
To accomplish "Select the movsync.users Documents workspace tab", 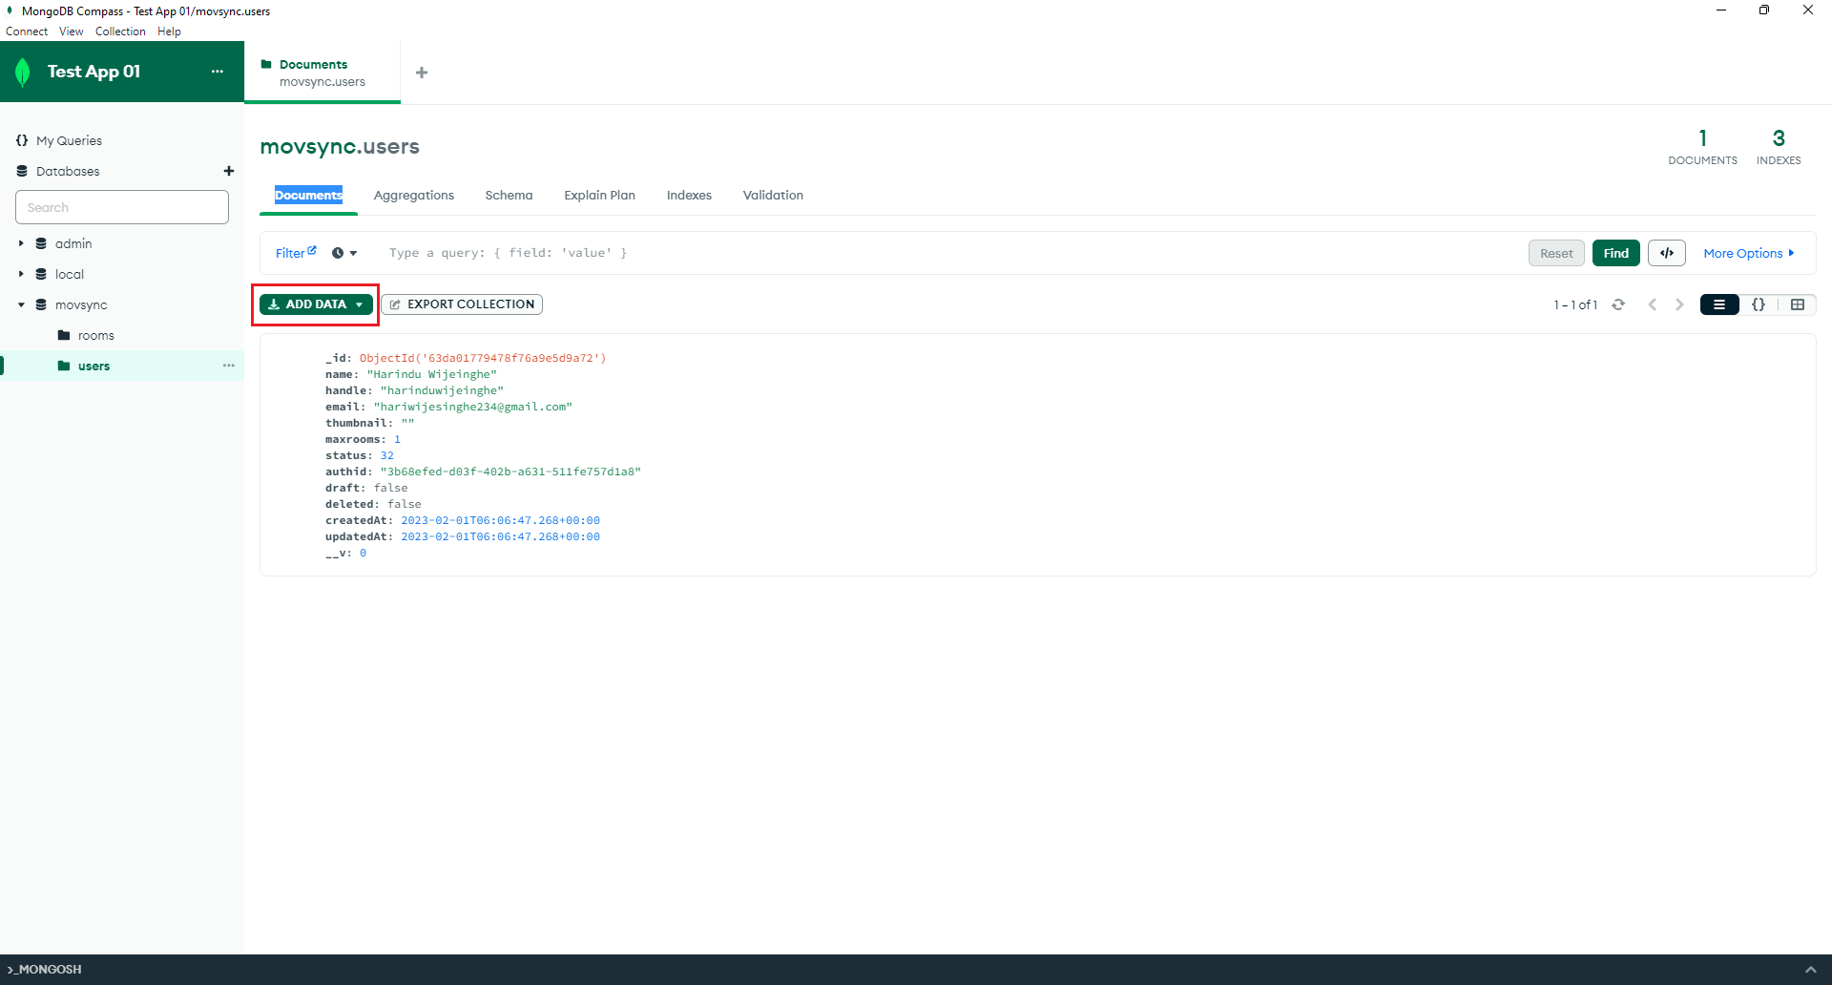I will point(323,73).
